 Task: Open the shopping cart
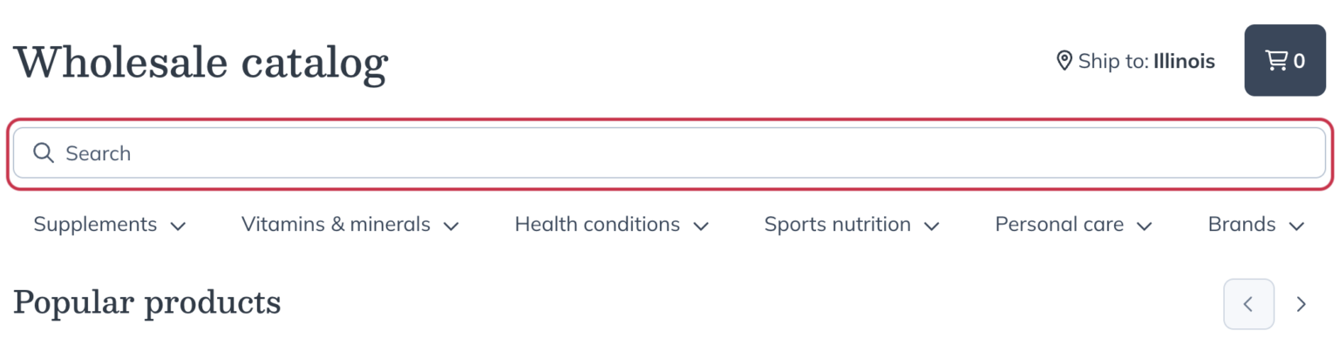pyautogui.click(x=1284, y=60)
